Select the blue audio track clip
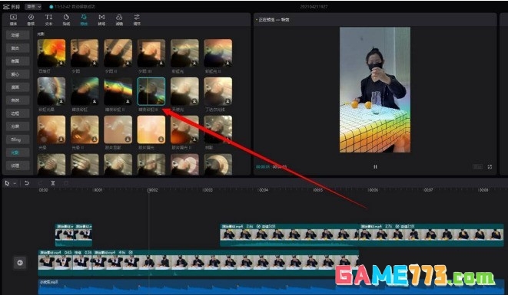The height and width of the screenshot is (295, 508). [271, 287]
